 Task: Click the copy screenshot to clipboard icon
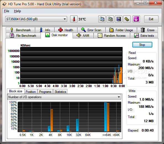point(110,19)
